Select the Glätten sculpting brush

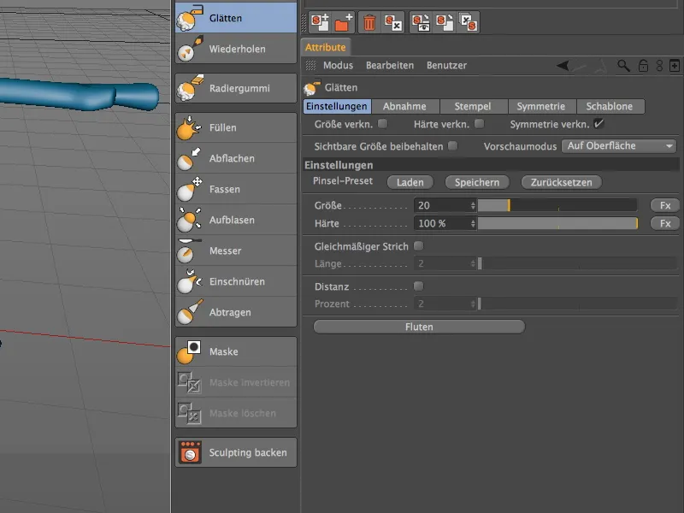click(236, 17)
